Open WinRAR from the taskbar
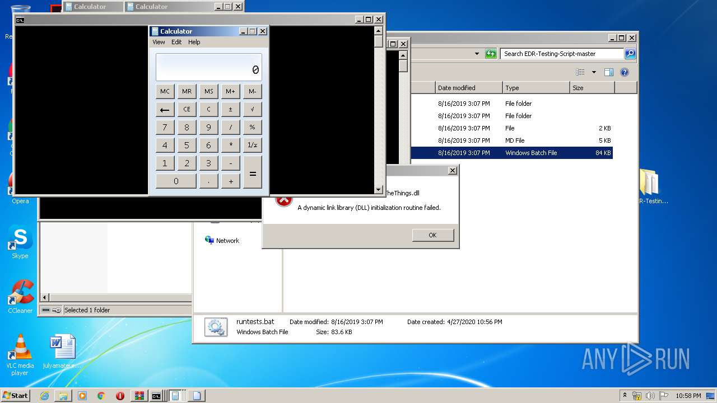 [139, 396]
